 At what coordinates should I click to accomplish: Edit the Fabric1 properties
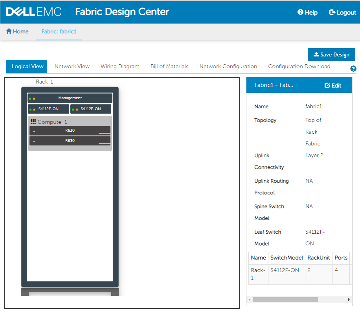[x=332, y=85]
